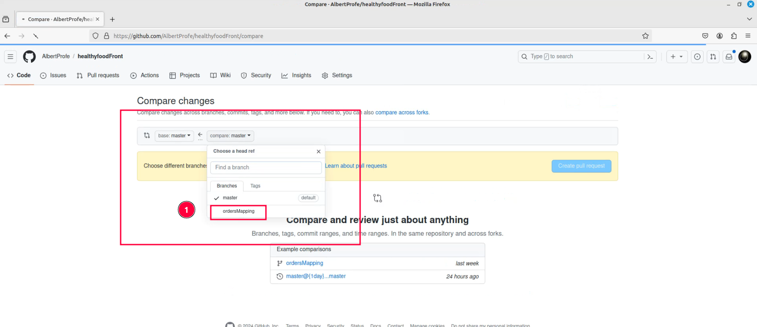Close the Compare browser tab

[97, 19]
